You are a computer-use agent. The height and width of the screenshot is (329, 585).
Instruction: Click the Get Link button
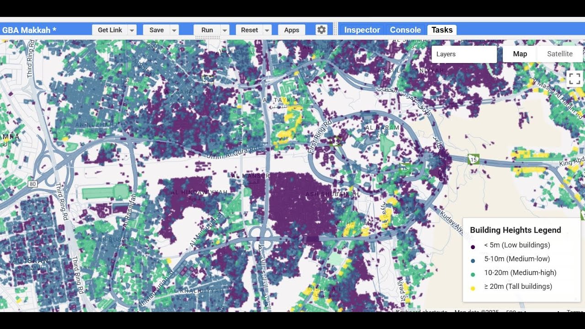pos(110,30)
